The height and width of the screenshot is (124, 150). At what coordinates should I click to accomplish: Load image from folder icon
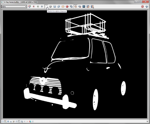(63, 6)
